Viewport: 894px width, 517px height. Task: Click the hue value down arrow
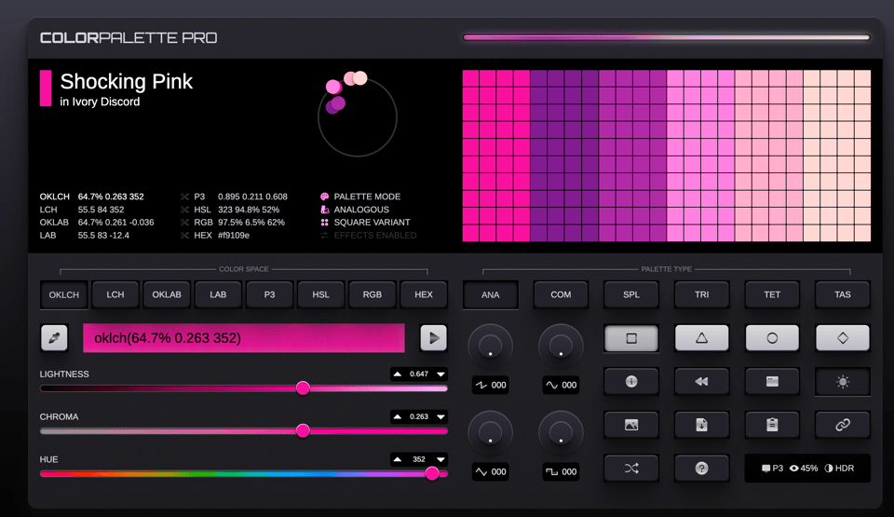pos(440,459)
